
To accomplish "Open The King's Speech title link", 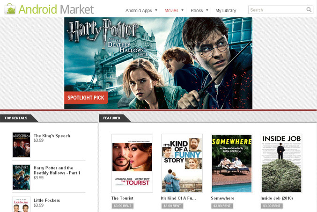I will 52,136.
